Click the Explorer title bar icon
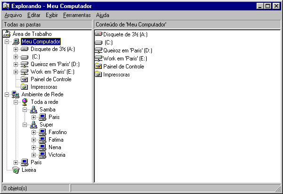Image resolution: width=283 pixels, height=194 pixels. (x=6, y=6)
